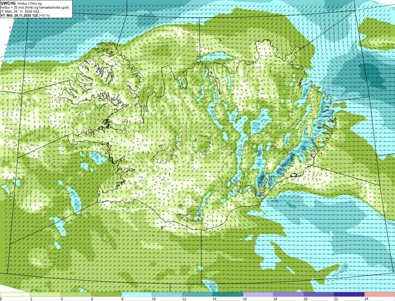Viewport: 395px width, 301px height.
Task: Click the scale label '16'
Action: point(245,299)
